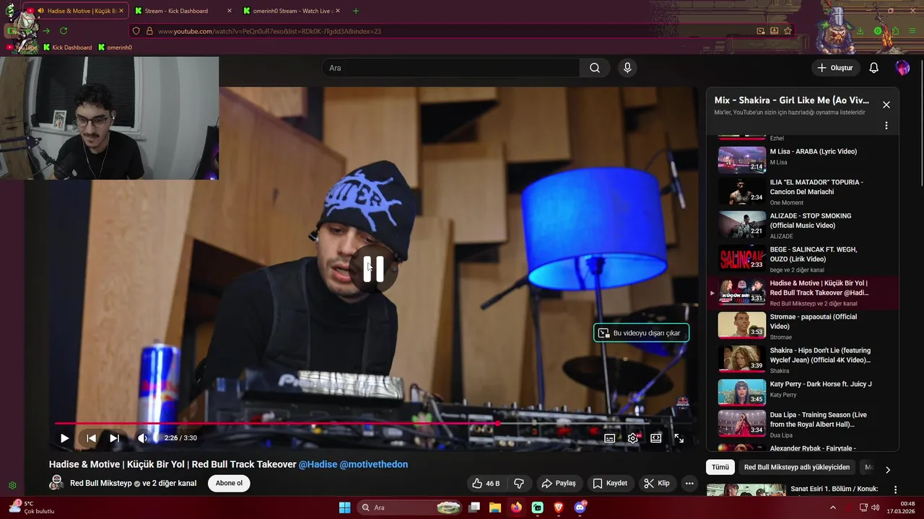Open Red Bull Miksteyp channel avatar
The image size is (924, 519).
pyautogui.click(x=56, y=483)
